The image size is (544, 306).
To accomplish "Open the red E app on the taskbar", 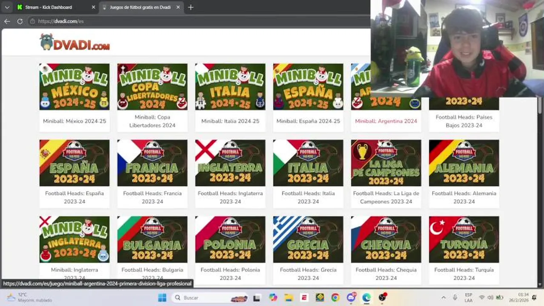I will point(304,297).
